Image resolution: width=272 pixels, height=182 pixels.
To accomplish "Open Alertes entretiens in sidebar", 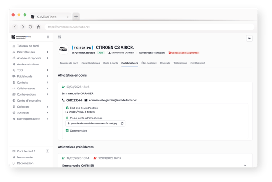I will click(28, 64).
